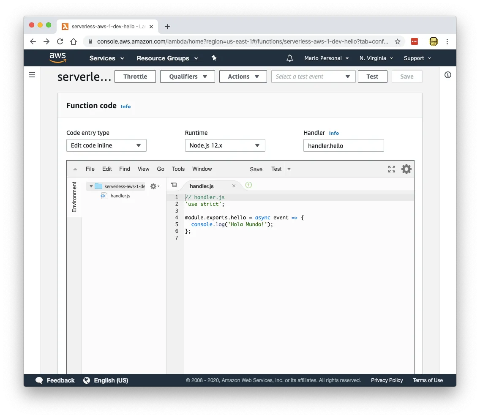Viewport: 480px width, 418px height.
Task: Open the Runtime Node.js 12.x dropdown
Action: point(225,145)
